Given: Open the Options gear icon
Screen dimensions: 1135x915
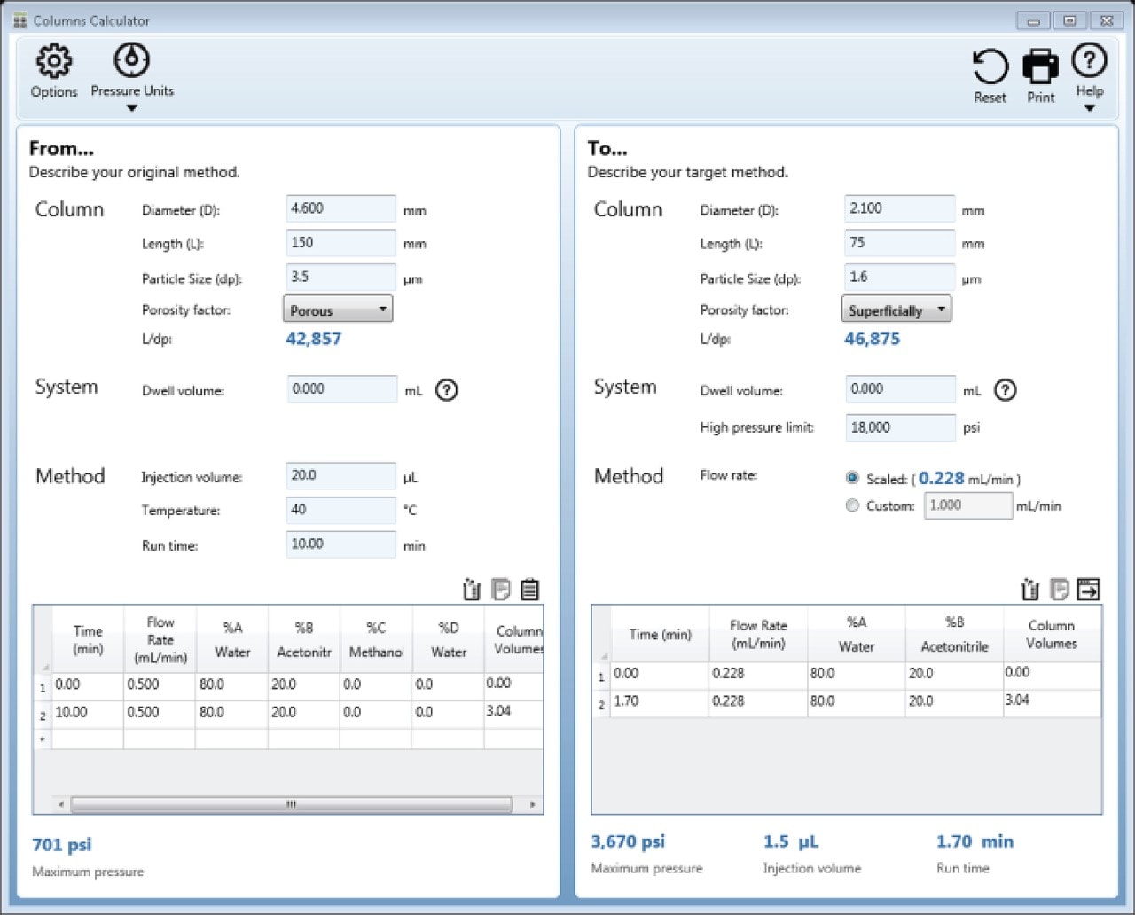Looking at the screenshot, I should pyautogui.click(x=53, y=62).
